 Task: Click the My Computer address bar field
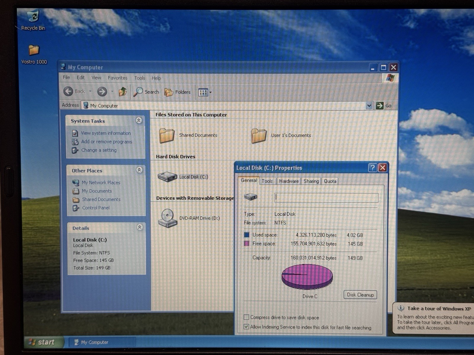(224, 106)
